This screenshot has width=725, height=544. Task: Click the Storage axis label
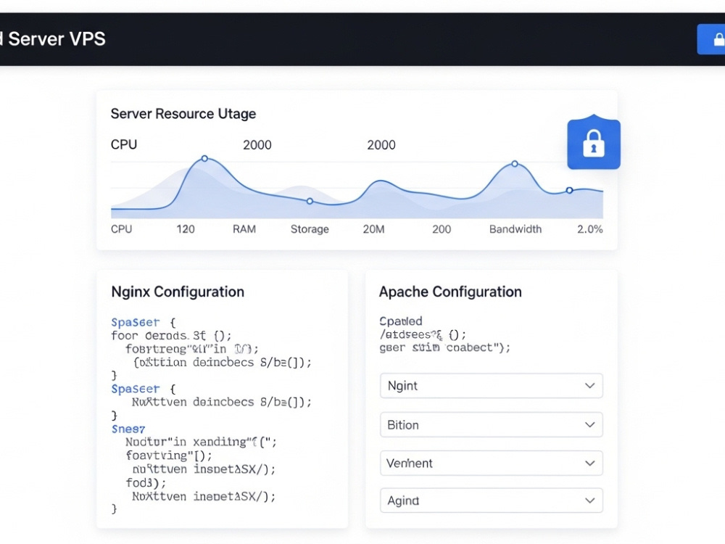[x=310, y=229]
